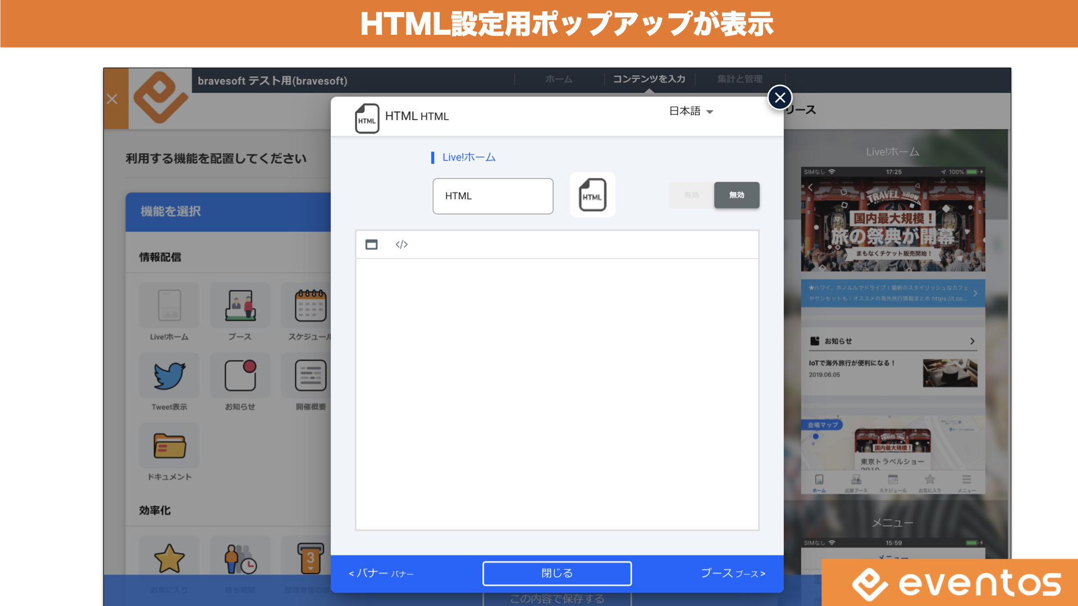Screen dimensions: 1078x606
Task: Click the preview window icon in editor toolbar
Action: 371,245
